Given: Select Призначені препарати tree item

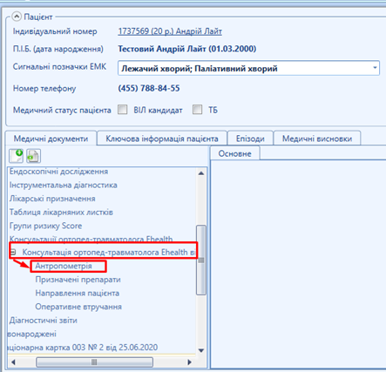Looking at the screenshot, I should tap(78, 280).
